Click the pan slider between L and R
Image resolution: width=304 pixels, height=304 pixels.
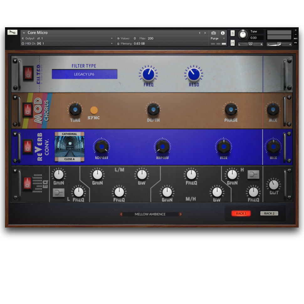(250, 44)
